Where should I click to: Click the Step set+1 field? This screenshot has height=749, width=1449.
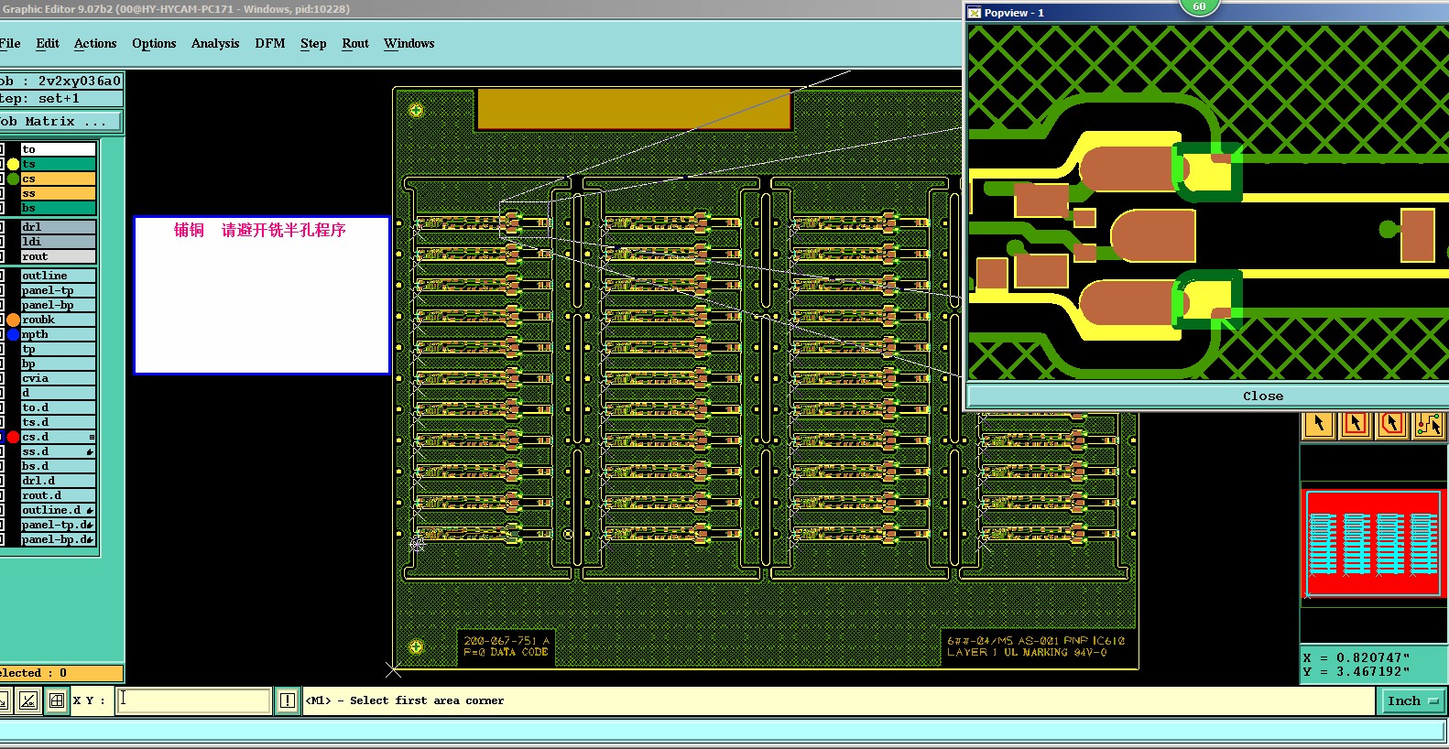(x=60, y=98)
